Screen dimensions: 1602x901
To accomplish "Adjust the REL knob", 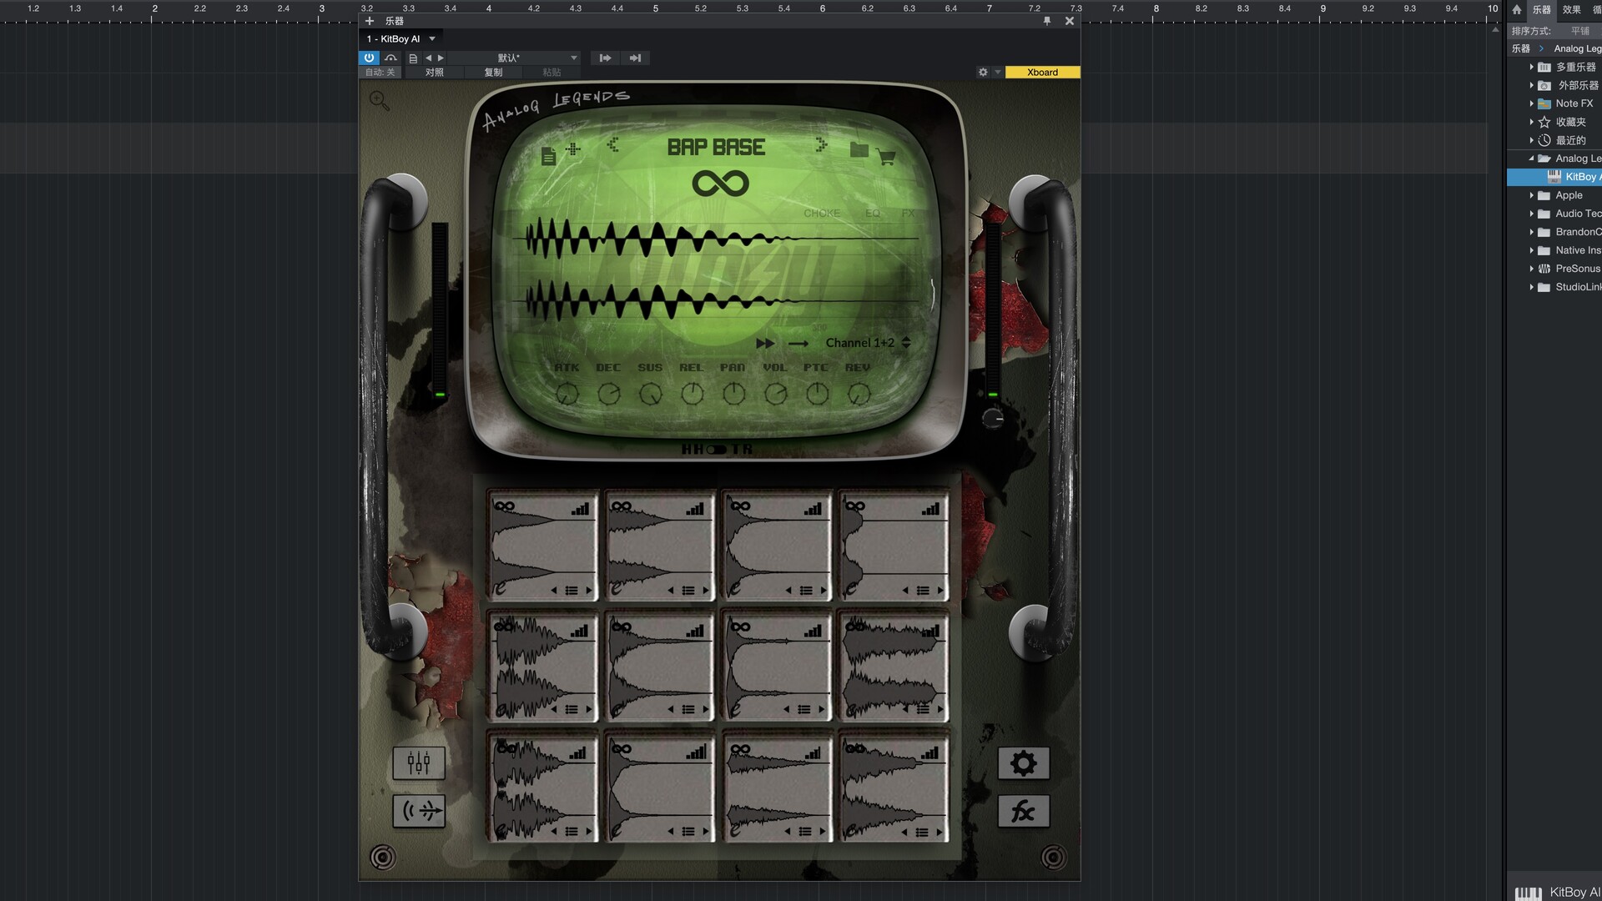I will [x=693, y=394].
